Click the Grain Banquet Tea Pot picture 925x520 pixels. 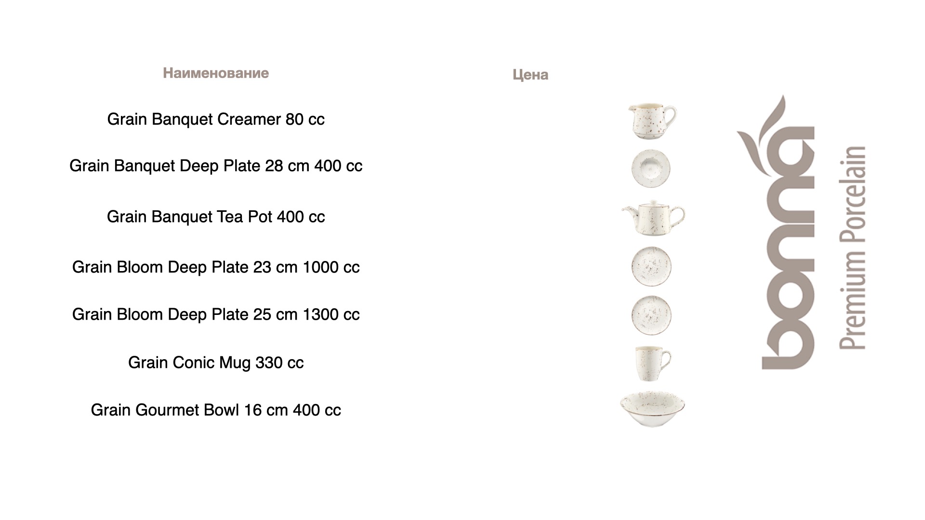653,218
